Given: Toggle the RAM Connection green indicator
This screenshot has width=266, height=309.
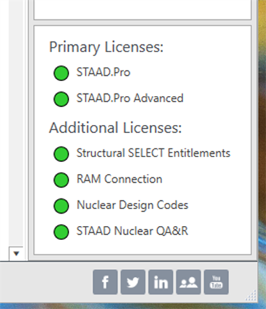Looking at the screenshot, I should 61,180.
